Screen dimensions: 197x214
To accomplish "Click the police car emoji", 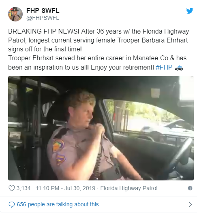I will [179, 68].
